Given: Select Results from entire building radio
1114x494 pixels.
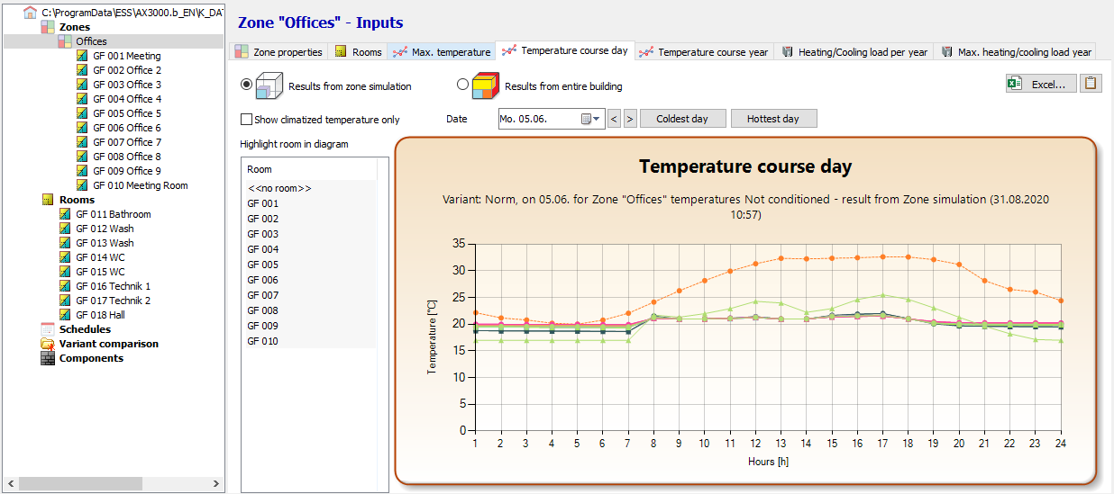Looking at the screenshot, I should (463, 84).
